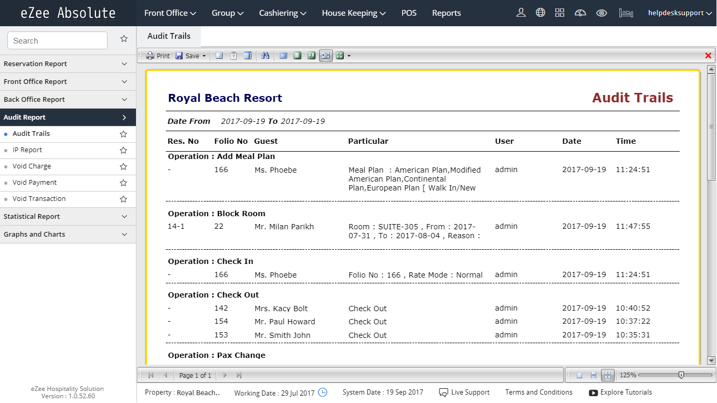Viewport: 717px width, 403px height.
Task: Click the dashboard gauge icon
Action: 580,13
